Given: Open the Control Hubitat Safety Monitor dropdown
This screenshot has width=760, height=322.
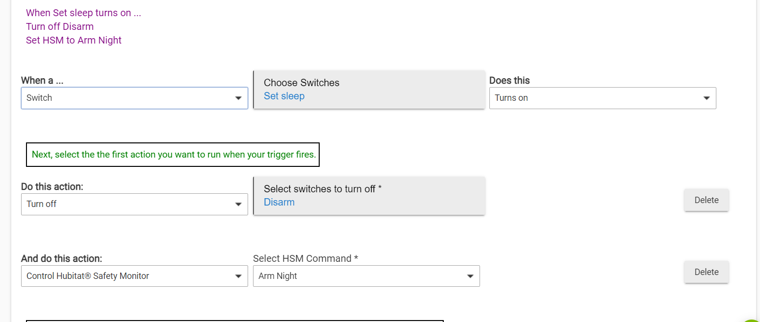Looking at the screenshot, I should 134,276.
